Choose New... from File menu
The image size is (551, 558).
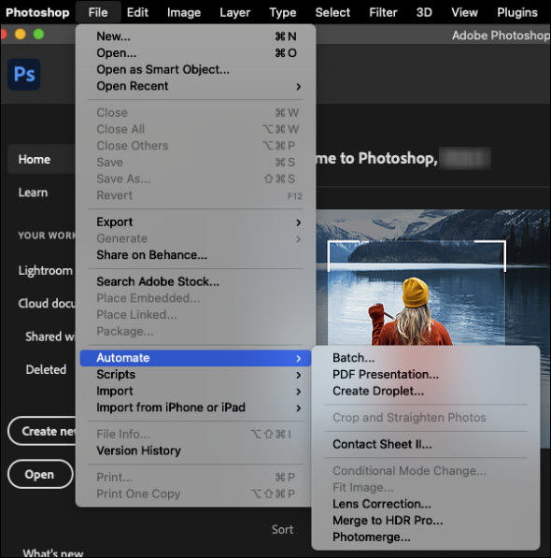coord(195,36)
